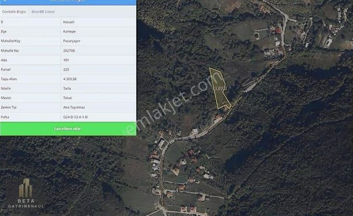353x216 pixels.
Task: Select the Kocaeli value in İl row
Action: pyautogui.click(x=69, y=22)
